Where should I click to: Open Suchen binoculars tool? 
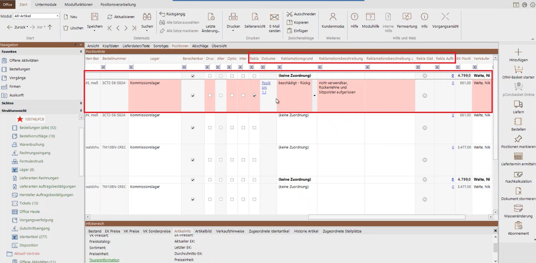point(147,17)
